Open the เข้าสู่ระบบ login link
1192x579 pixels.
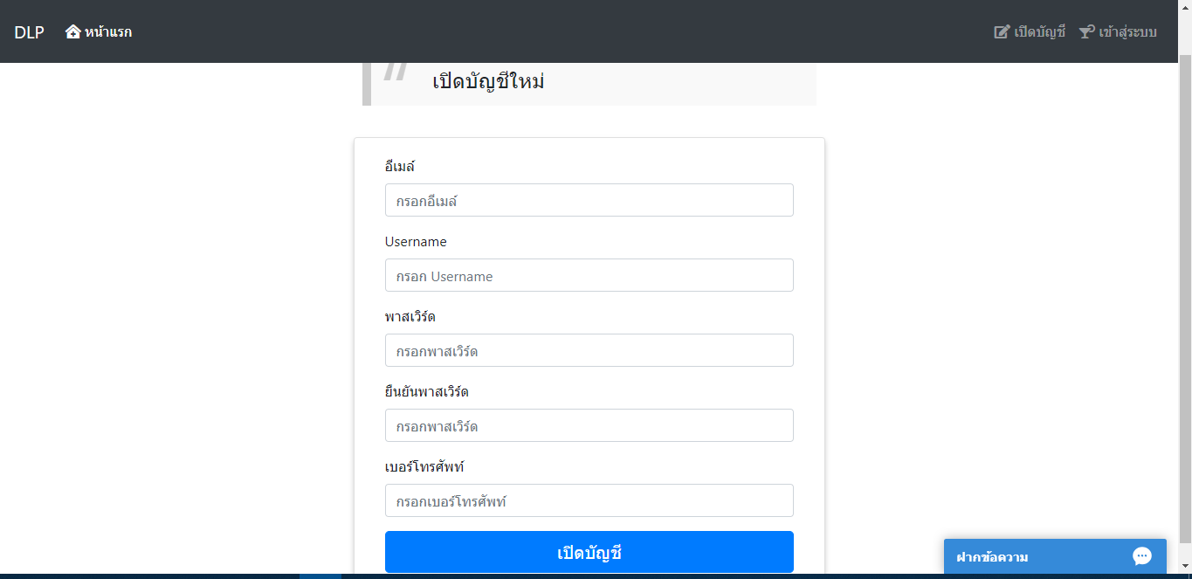(x=1127, y=32)
